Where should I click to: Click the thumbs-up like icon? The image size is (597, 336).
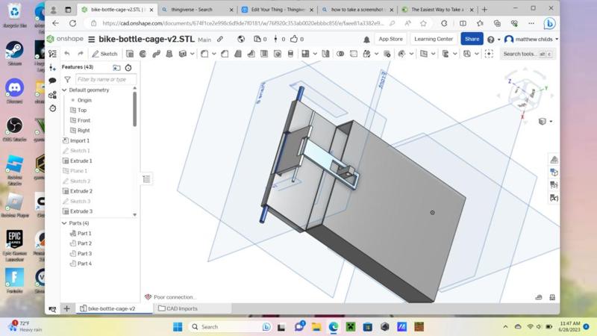[294, 39]
